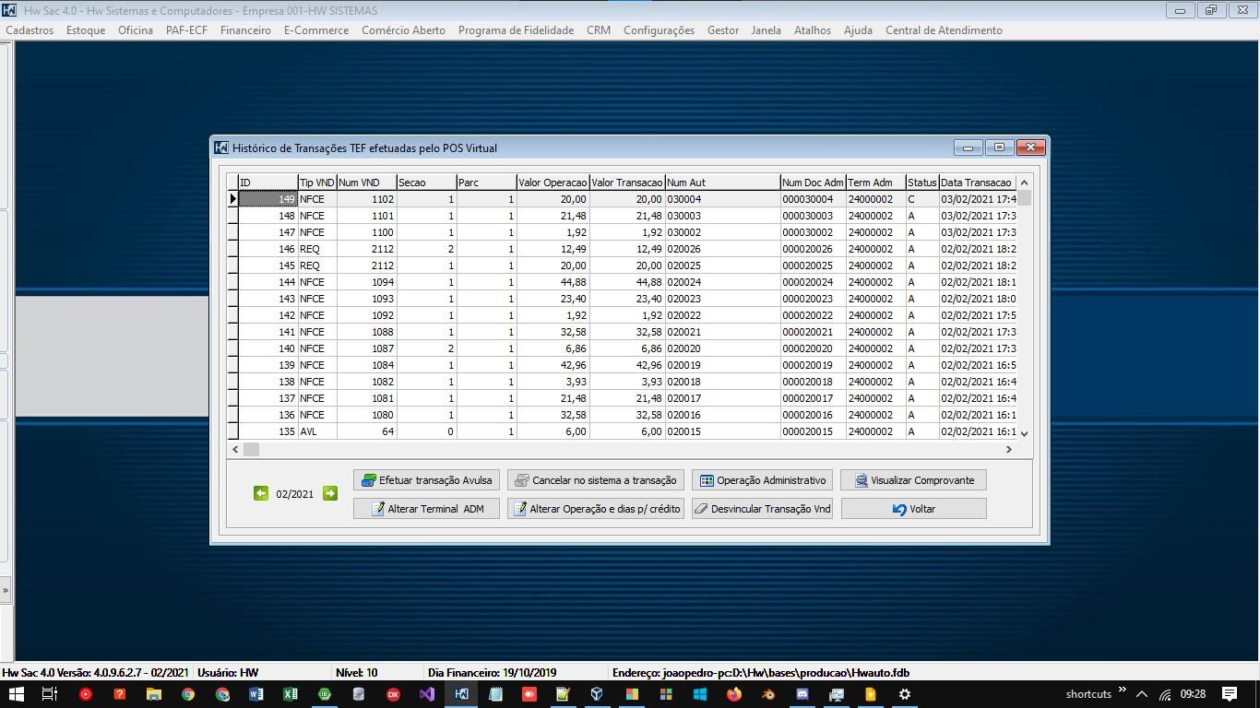Click the AVL cell in row 135

[316, 431]
